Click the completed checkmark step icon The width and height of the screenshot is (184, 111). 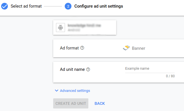tap(5, 6)
